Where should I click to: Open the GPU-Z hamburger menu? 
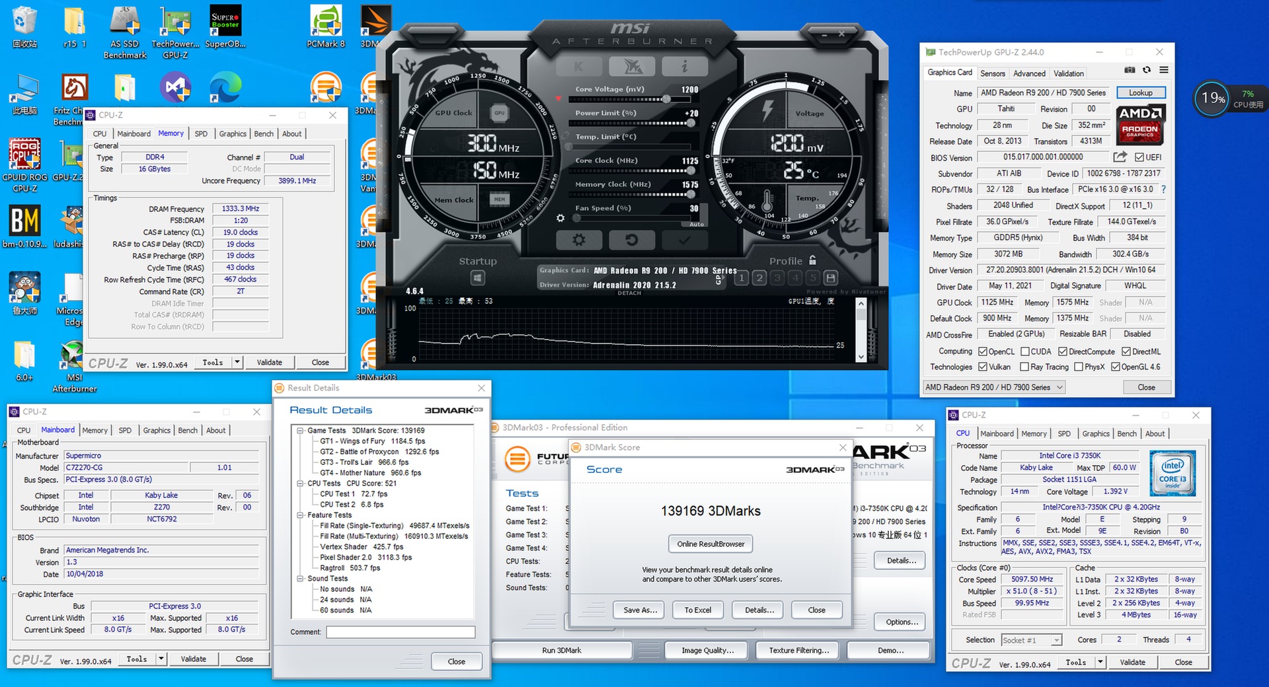point(1164,70)
